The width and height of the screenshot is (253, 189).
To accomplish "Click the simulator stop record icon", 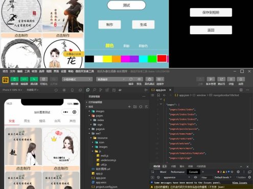I will coord(64,90).
